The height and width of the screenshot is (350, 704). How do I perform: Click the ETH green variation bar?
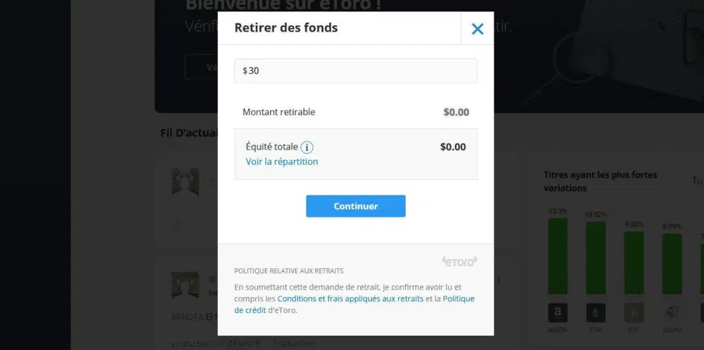click(x=596, y=257)
